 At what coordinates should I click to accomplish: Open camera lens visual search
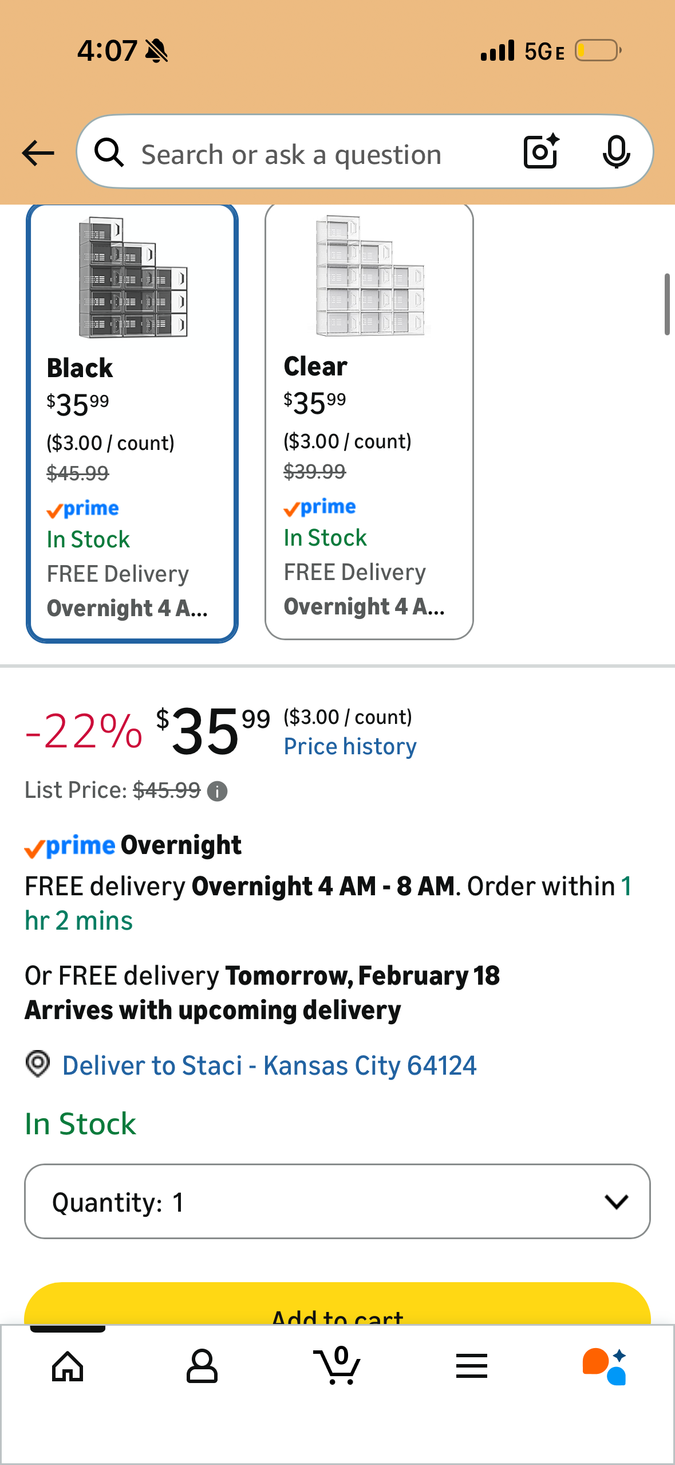pos(540,152)
